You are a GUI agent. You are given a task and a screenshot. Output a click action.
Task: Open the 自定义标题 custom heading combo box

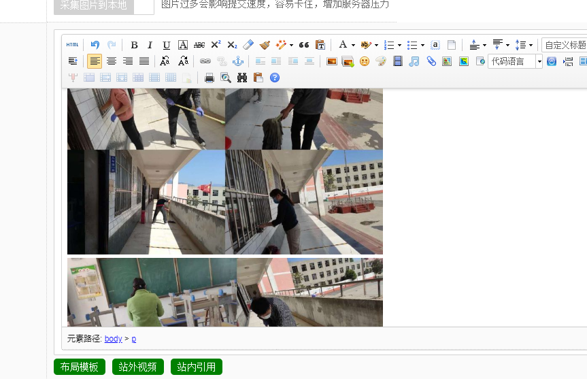point(565,45)
